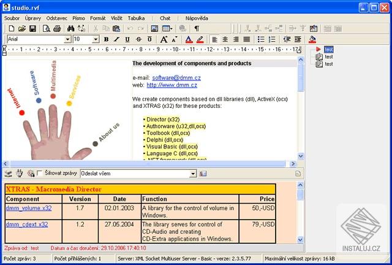The width and height of the screenshot is (392, 265).
Task: Click the table properties icon in top toolbar
Action: point(314,29)
